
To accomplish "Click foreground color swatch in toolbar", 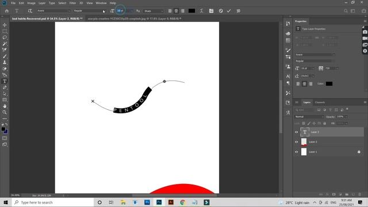I will 3,129.
